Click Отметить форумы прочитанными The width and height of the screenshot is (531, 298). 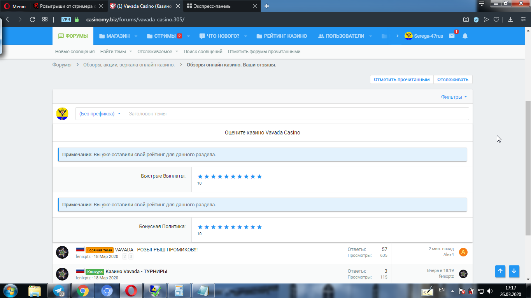264,51
